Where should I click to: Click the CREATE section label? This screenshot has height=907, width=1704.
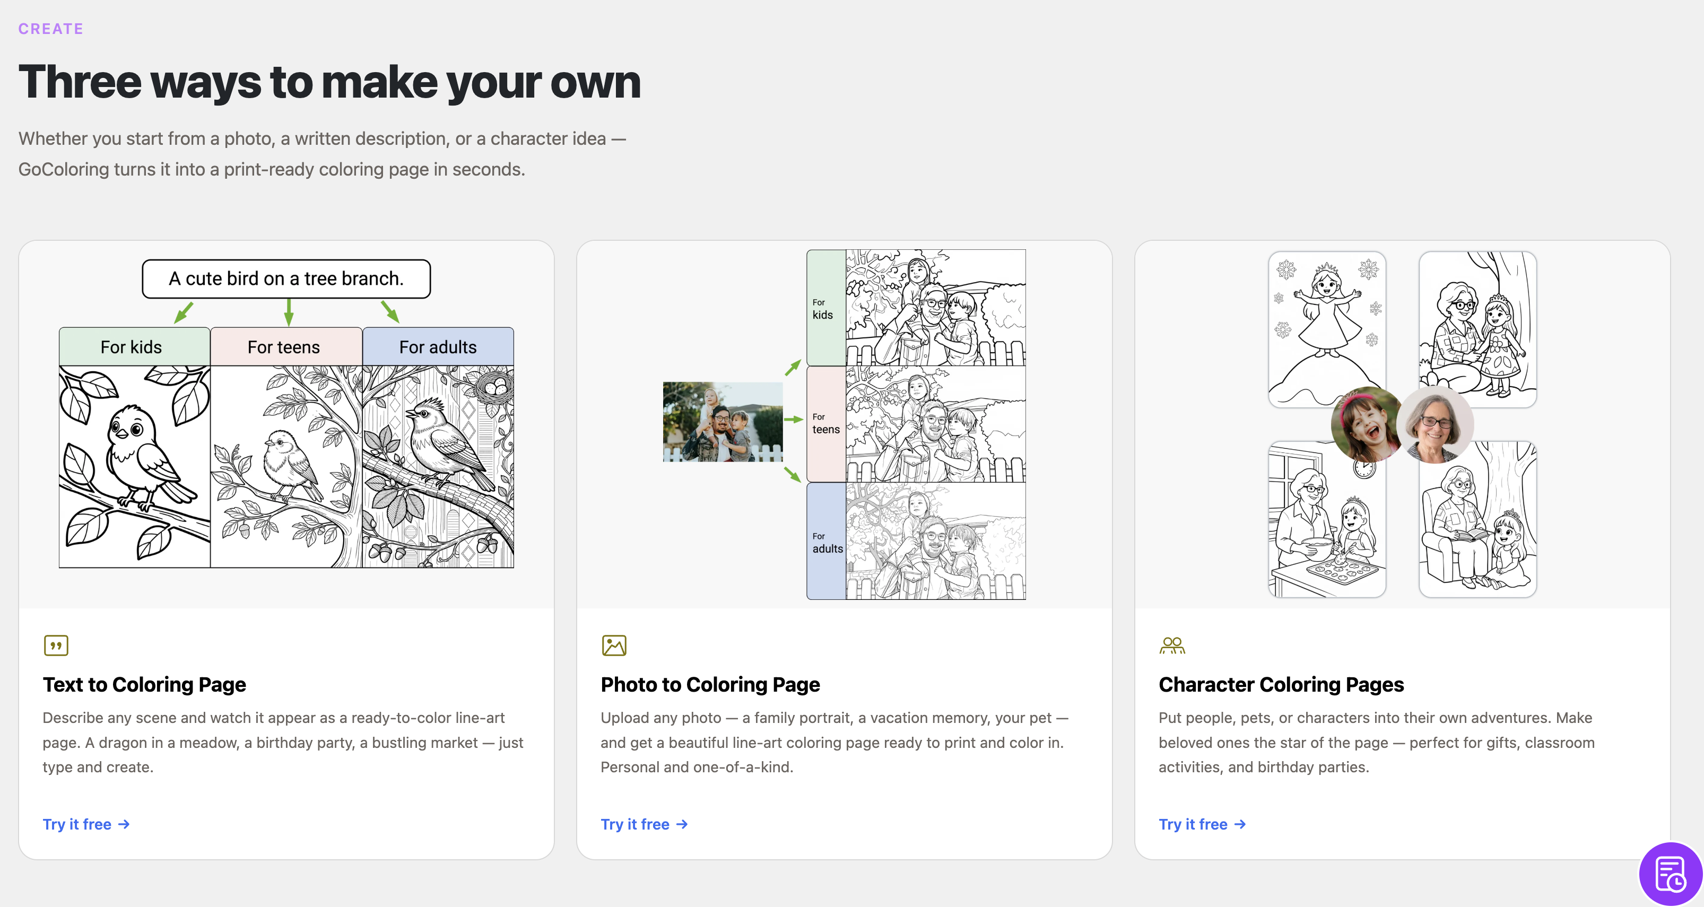[x=51, y=29]
